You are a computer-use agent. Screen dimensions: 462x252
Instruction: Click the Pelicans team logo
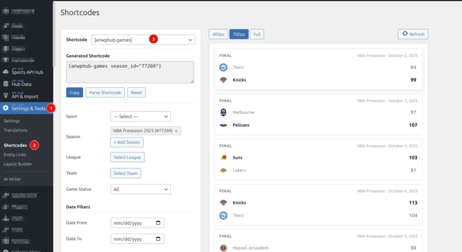pos(223,125)
